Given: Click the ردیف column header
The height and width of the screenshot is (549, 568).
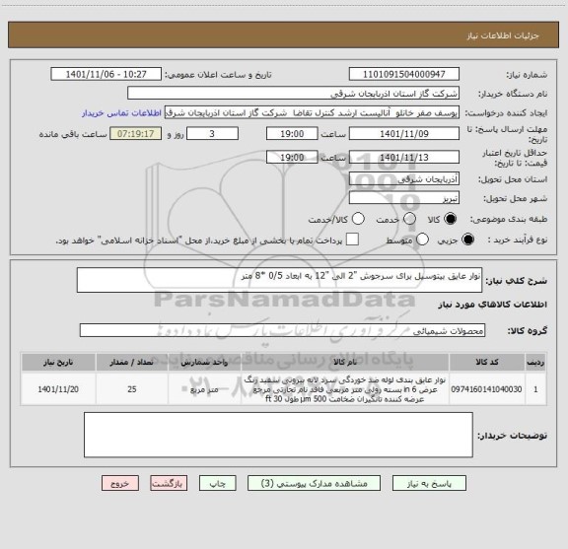Looking at the screenshot, I should click(x=535, y=362).
